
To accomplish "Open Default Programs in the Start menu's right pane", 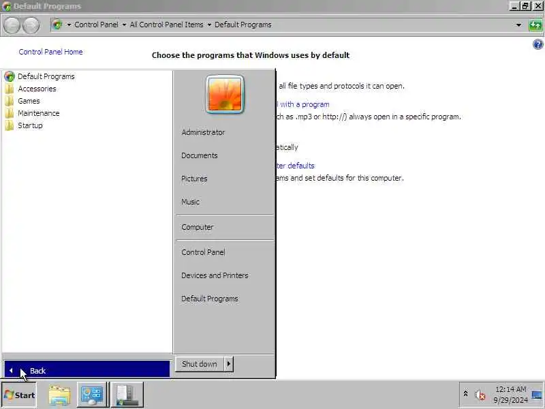I will point(210,299).
